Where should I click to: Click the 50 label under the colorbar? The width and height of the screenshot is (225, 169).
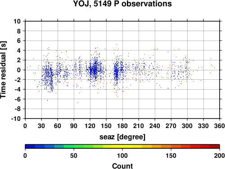coord(74,155)
